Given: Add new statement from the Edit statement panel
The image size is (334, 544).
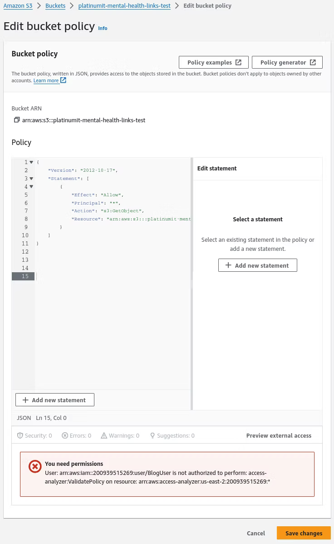Looking at the screenshot, I should coord(258,265).
